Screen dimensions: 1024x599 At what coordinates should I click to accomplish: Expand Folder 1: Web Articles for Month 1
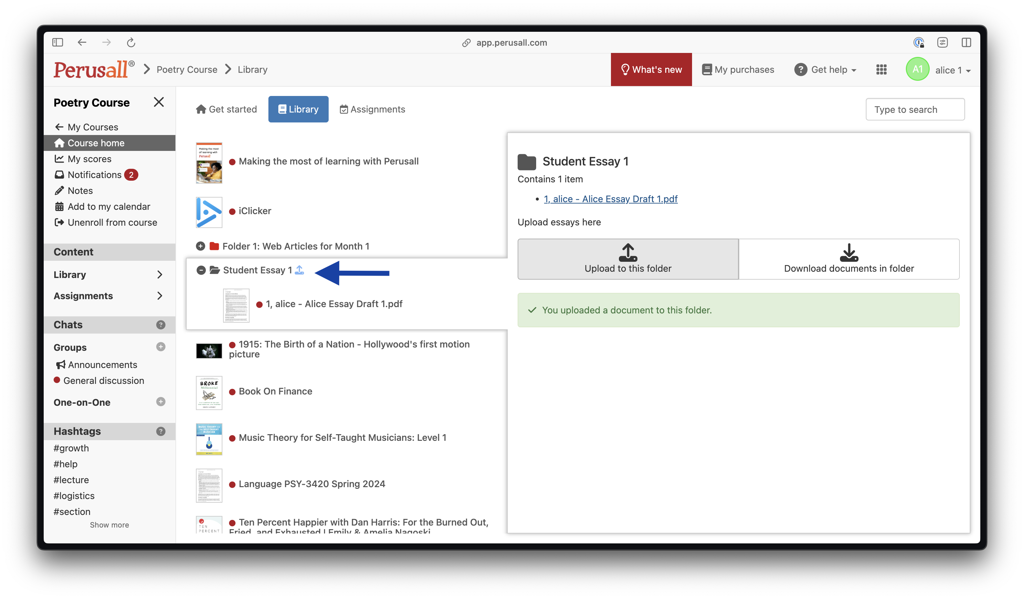pyautogui.click(x=200, y=246)
